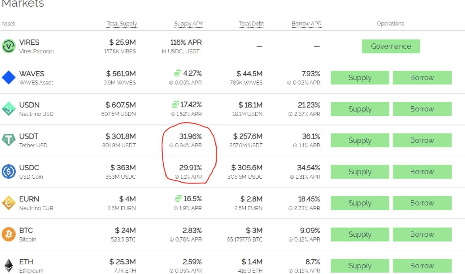
Task: Click Supply for USDN
Action: click(x=360, y=109)
